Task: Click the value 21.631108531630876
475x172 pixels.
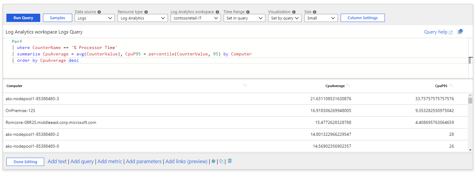Action: 331,99
